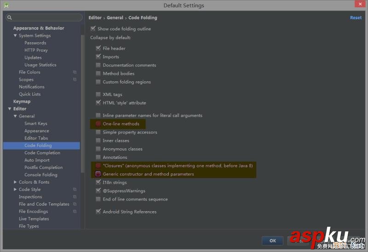The image size is (368, 252).
Task: Click the settings tree vertical scrollbar
Action: click(82, 104)
